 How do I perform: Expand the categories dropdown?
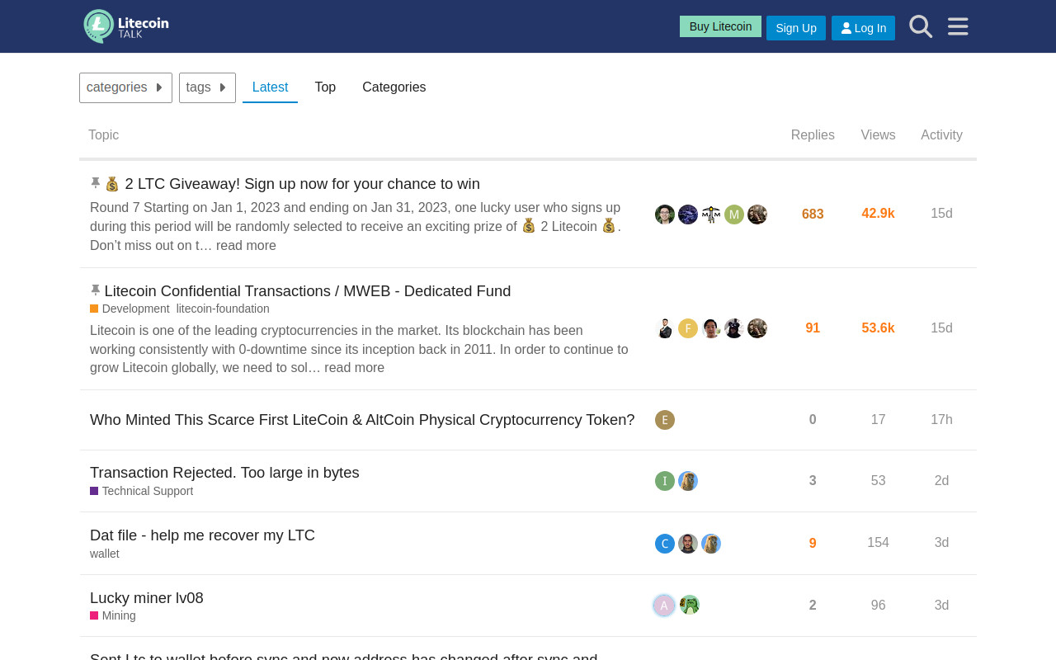point(125,87)
